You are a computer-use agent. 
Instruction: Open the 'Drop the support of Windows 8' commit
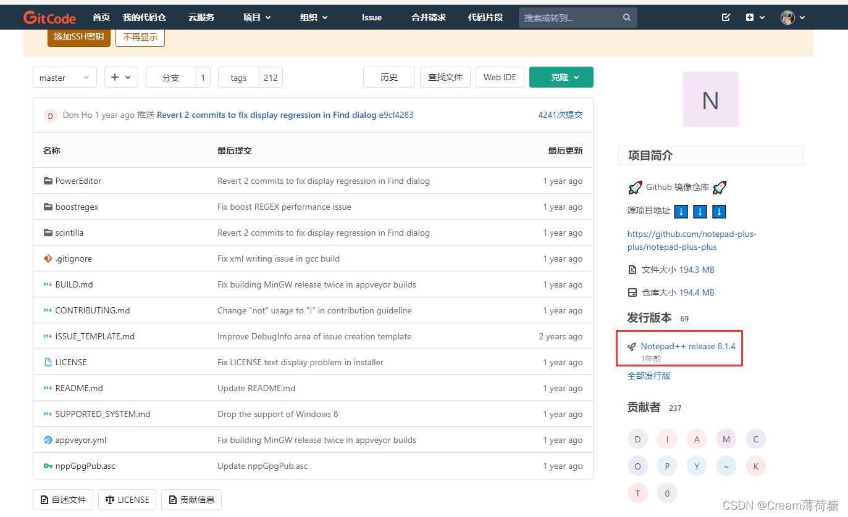[x=278, y=414]
